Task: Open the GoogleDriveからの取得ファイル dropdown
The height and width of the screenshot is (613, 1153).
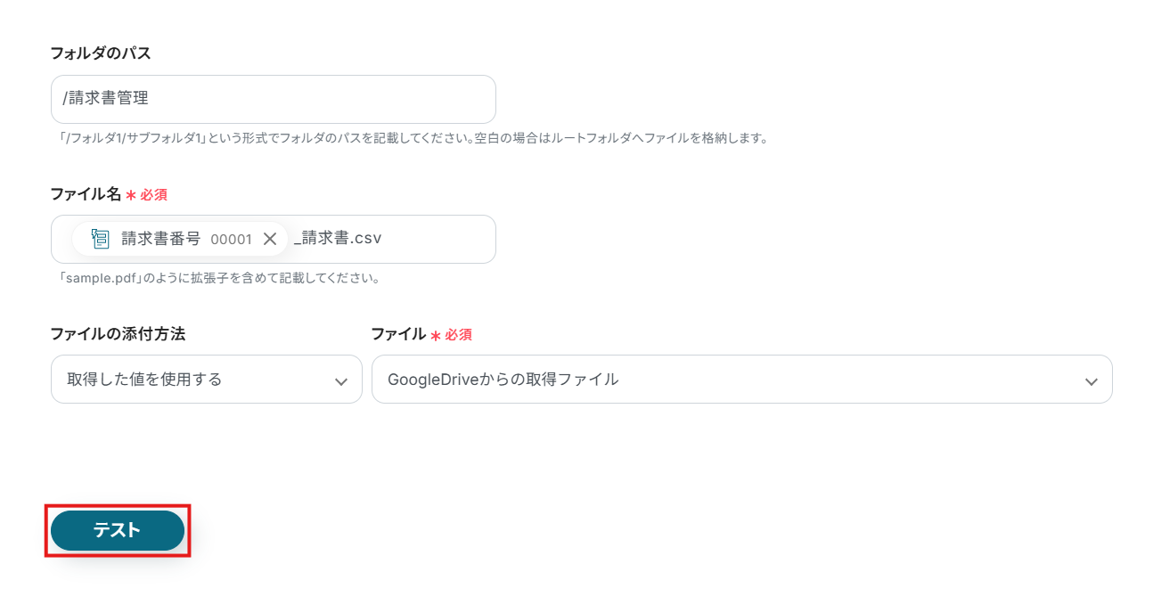Action: click(740, 380)
